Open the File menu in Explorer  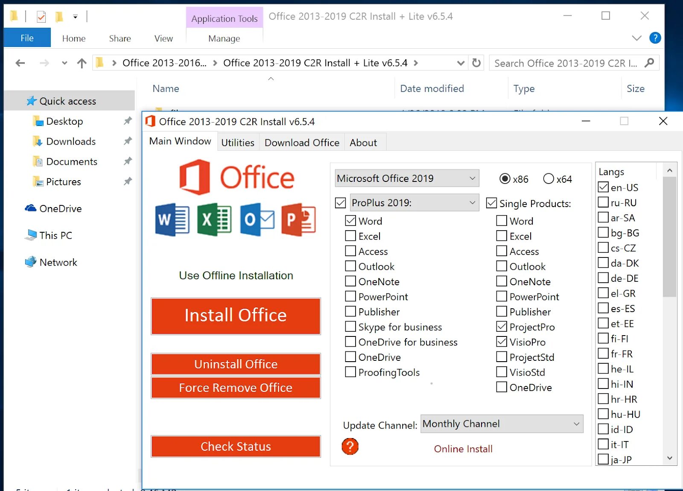point(27,38)
